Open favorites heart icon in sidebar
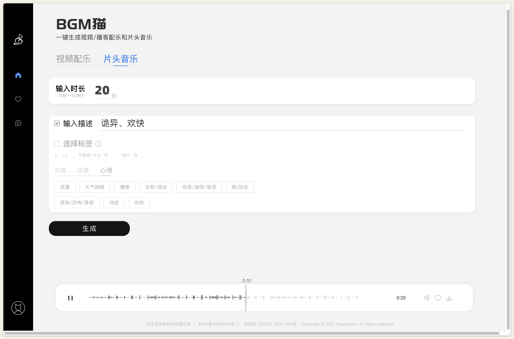 click(x=18, y=99)
